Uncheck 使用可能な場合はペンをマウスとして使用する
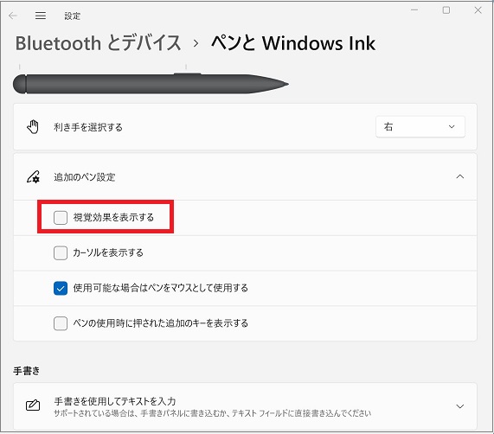The image size is (494, 434). click(x=61, y=288)
